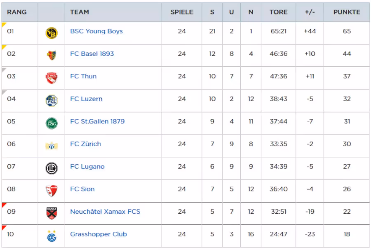Open the FC Luzern team page link
The image size is (371, 250).
coord(86,99)
